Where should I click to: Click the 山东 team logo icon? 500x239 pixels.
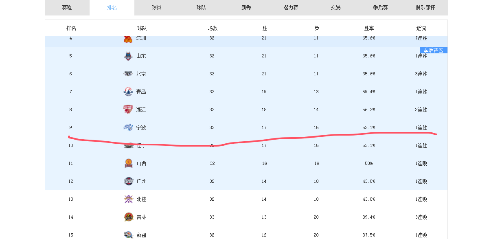[x=128, y=56]
